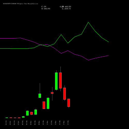The image size is (129, 129).
Task: Select the tall green candle above 13 Mar
Action: [x=56, y=81]
